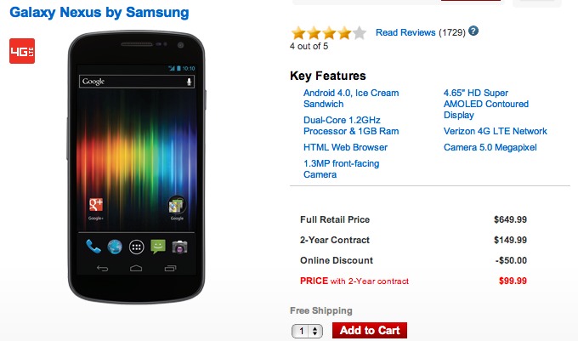The width and height of the screenshot is (578, 341).
Task: Open the Read Reviews link
Action: [x=405, y=32]
